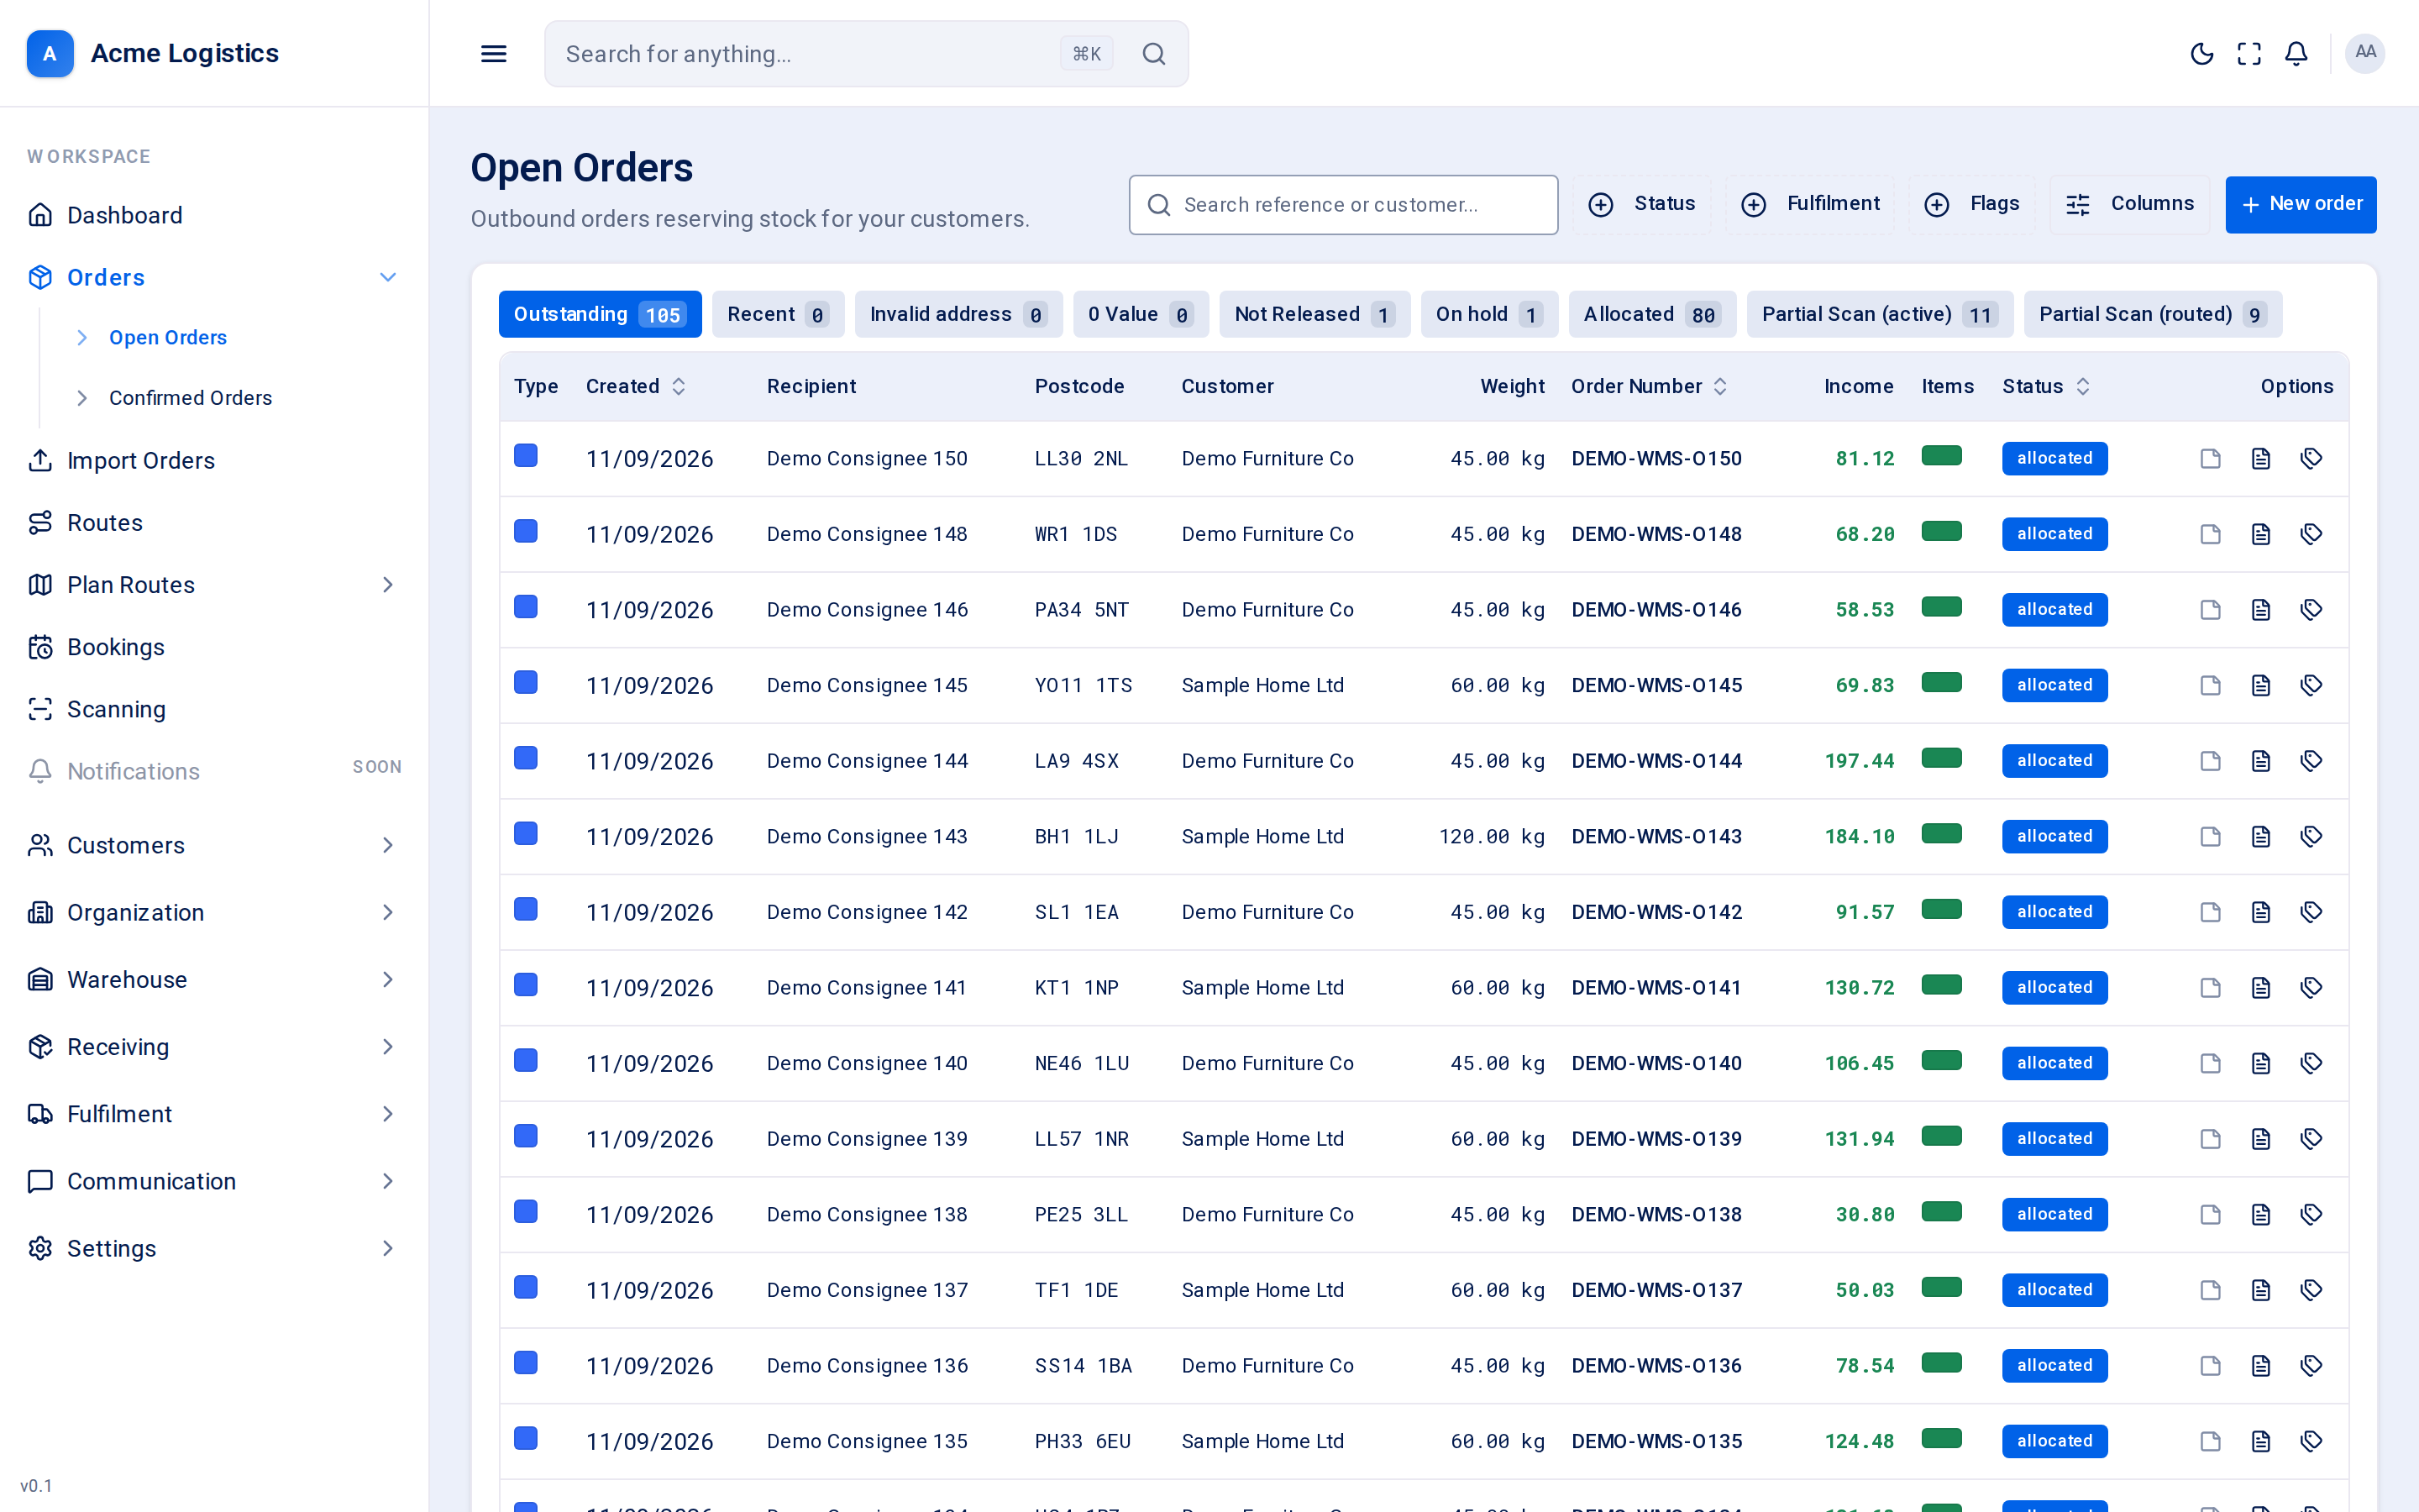Expand the Plan Routes submenu
This screenshot has width=2419, height=1512.
388,585
